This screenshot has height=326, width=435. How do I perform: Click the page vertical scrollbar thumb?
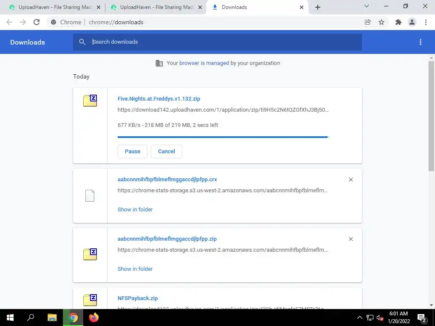[431, 116]
